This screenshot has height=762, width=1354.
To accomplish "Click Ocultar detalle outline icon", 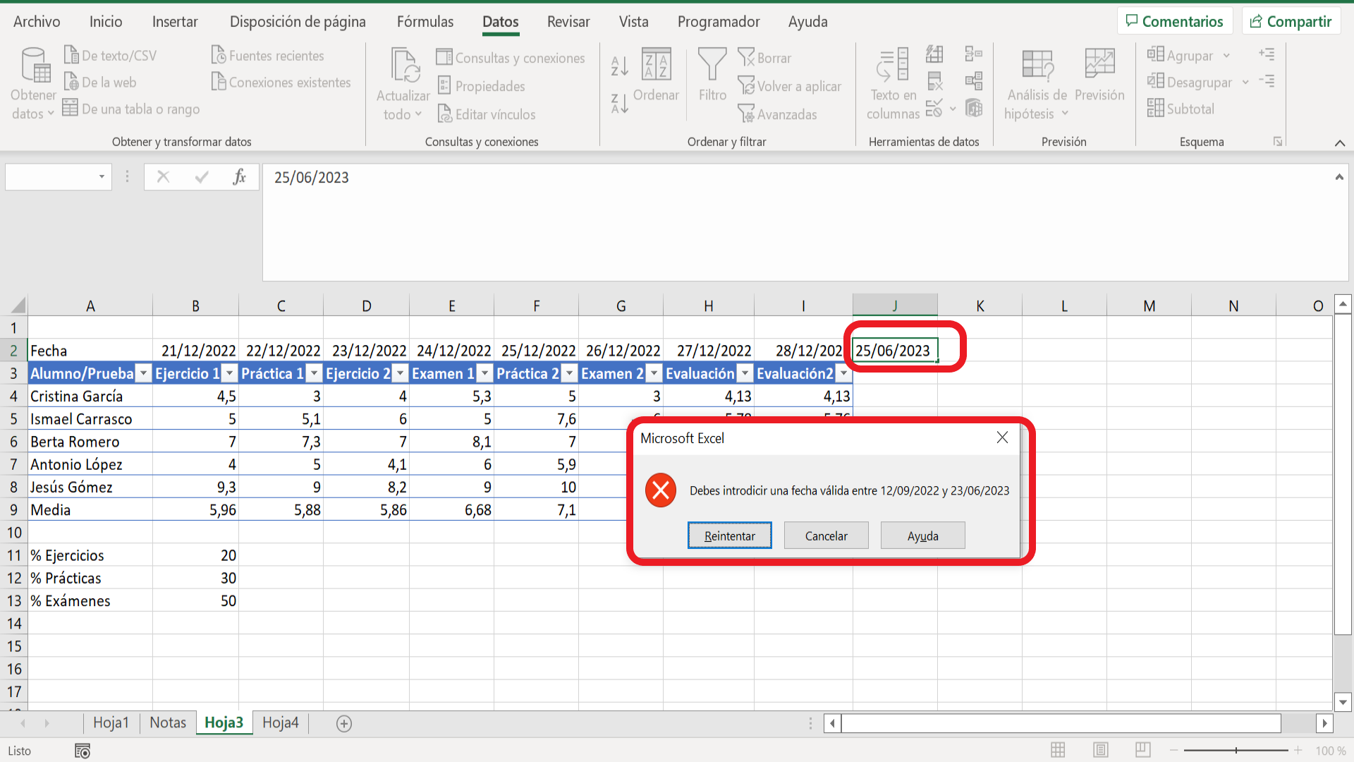I will point(1267,81).
